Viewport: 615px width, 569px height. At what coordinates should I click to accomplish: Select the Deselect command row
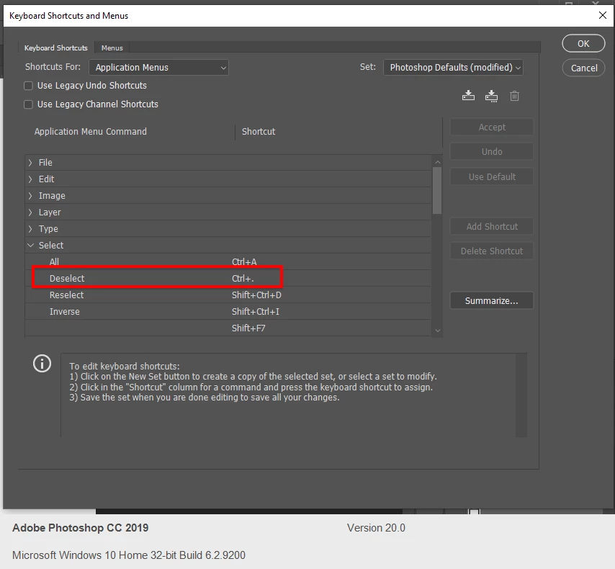coord(228,278)
